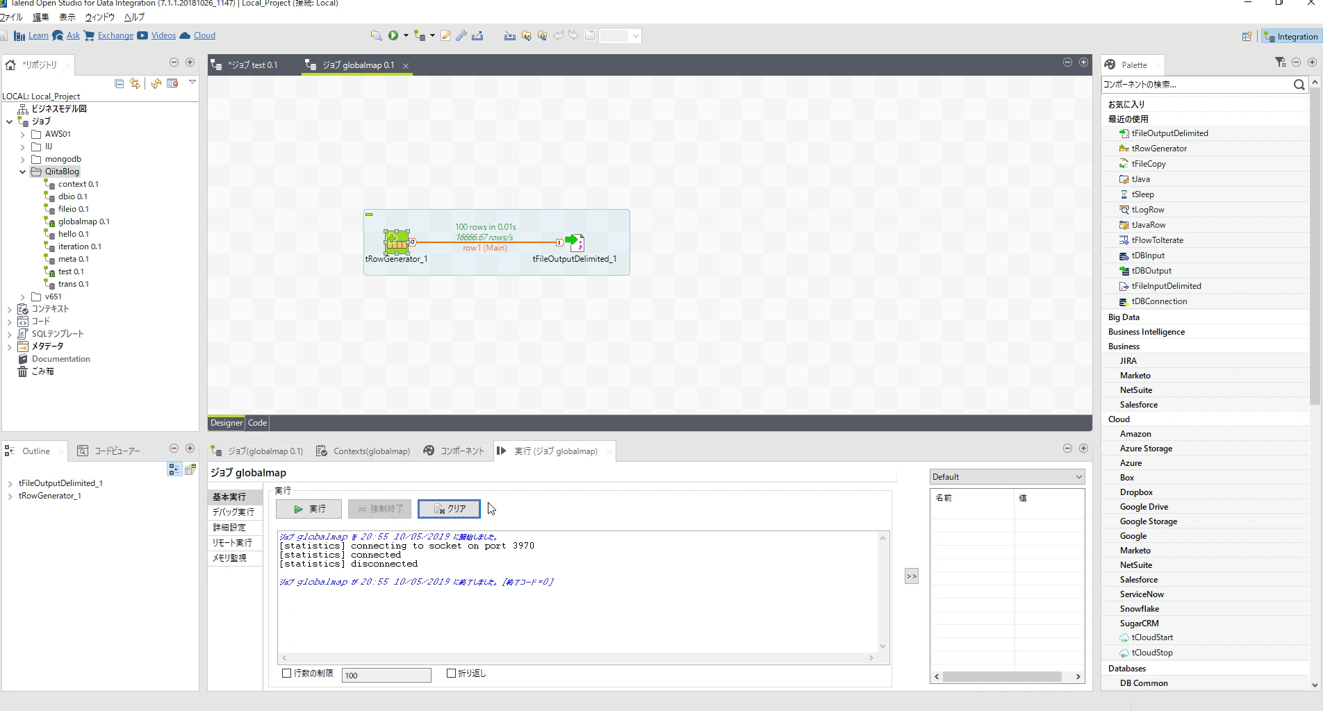Expand tRowGenerator_1 in Outline
This screenshot has height=711, width=1323.
10,496
